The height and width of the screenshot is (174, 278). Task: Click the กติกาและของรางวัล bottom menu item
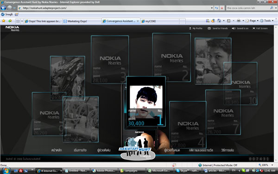click(x=201, y=150)
